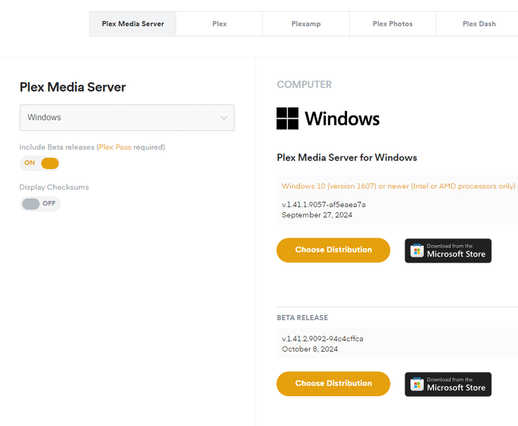Click Choose Distribution for the September 27 release

point(333,250)
